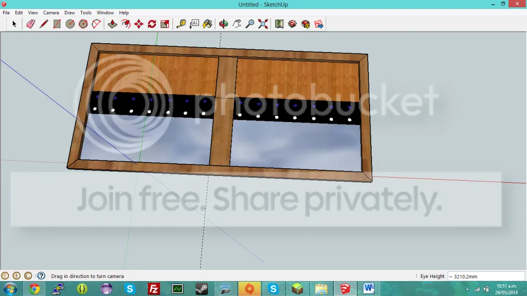
Task: Select the arrow Select tool
Action: coord(14,24)
